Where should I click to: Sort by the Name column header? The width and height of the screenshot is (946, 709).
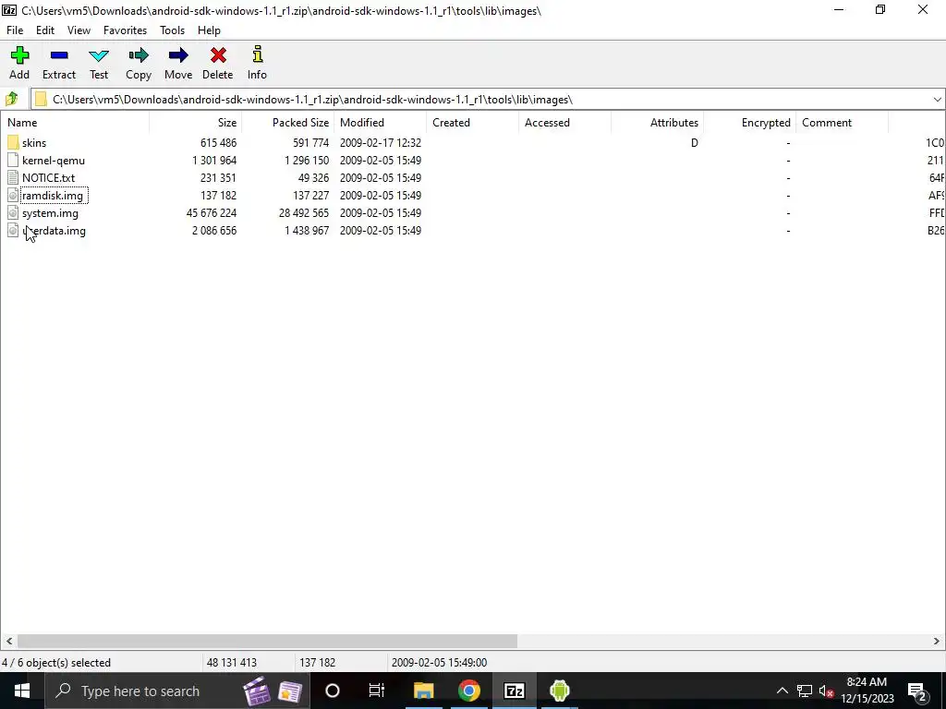point(75,123)
